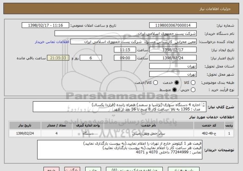Click the نام دستگاه خریدار field
243x171 pixels.
[x=126, y=34]
